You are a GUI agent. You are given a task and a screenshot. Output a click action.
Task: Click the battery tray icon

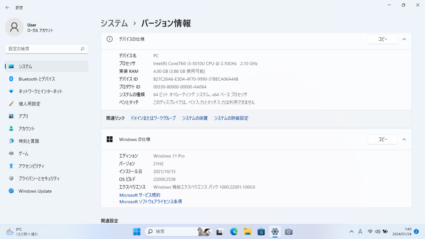[x=385, y=232]
